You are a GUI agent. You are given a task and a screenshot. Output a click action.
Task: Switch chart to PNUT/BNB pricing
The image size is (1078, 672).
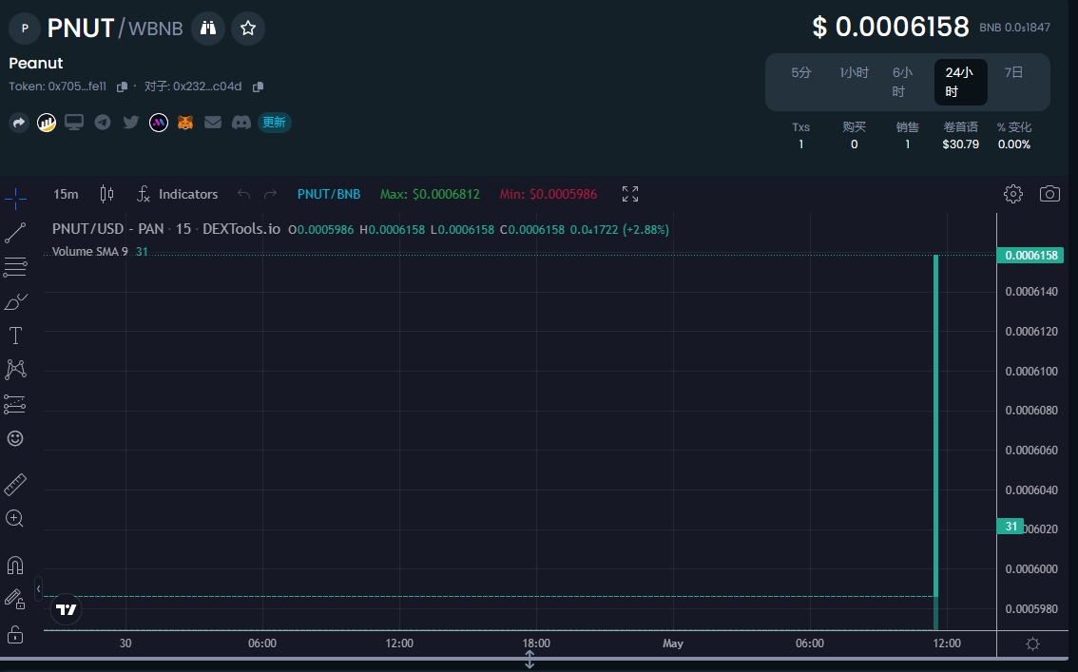point(329,195)
